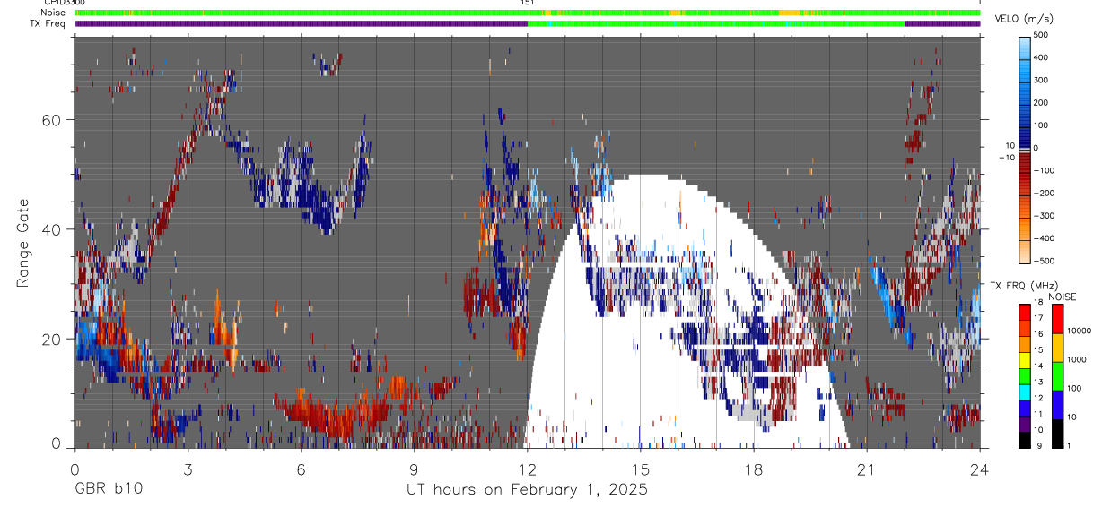This screenshot has height=508, width=1102.
Task: Click the Noise color strip above the plot
Action: pyautogui.click(x=528, y=13)
